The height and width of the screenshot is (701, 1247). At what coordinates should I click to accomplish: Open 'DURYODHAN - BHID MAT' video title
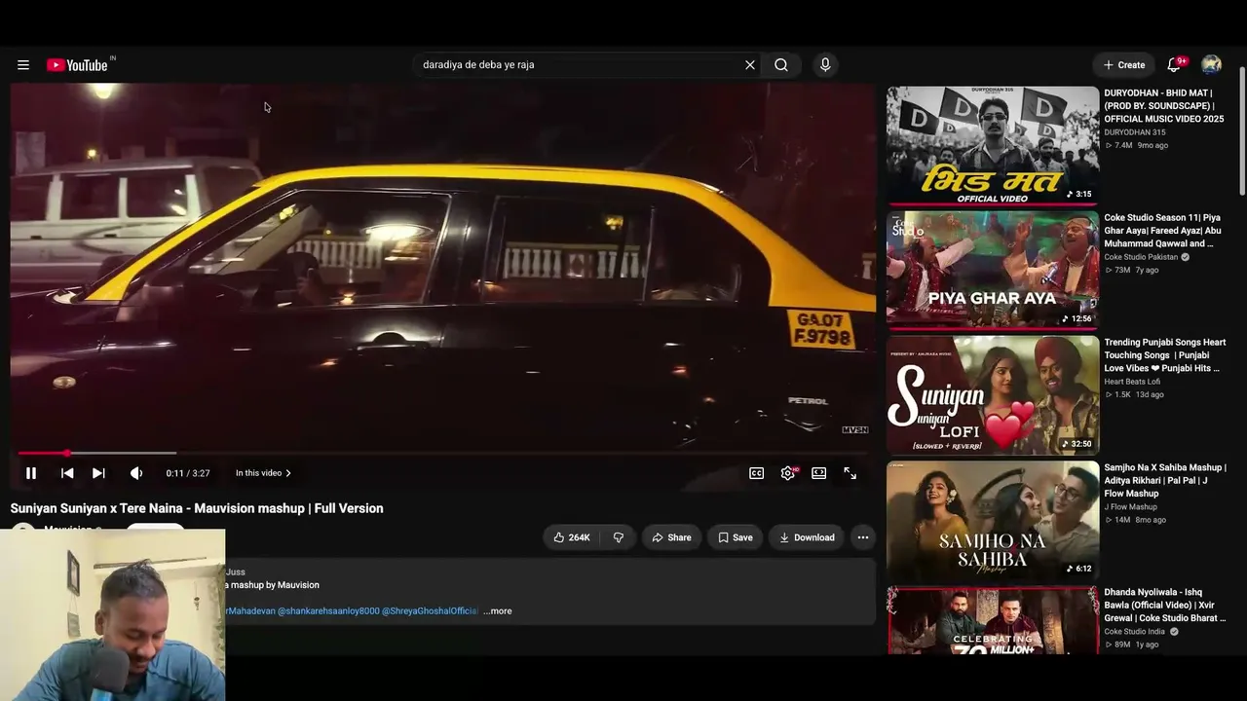(1164, 106)
